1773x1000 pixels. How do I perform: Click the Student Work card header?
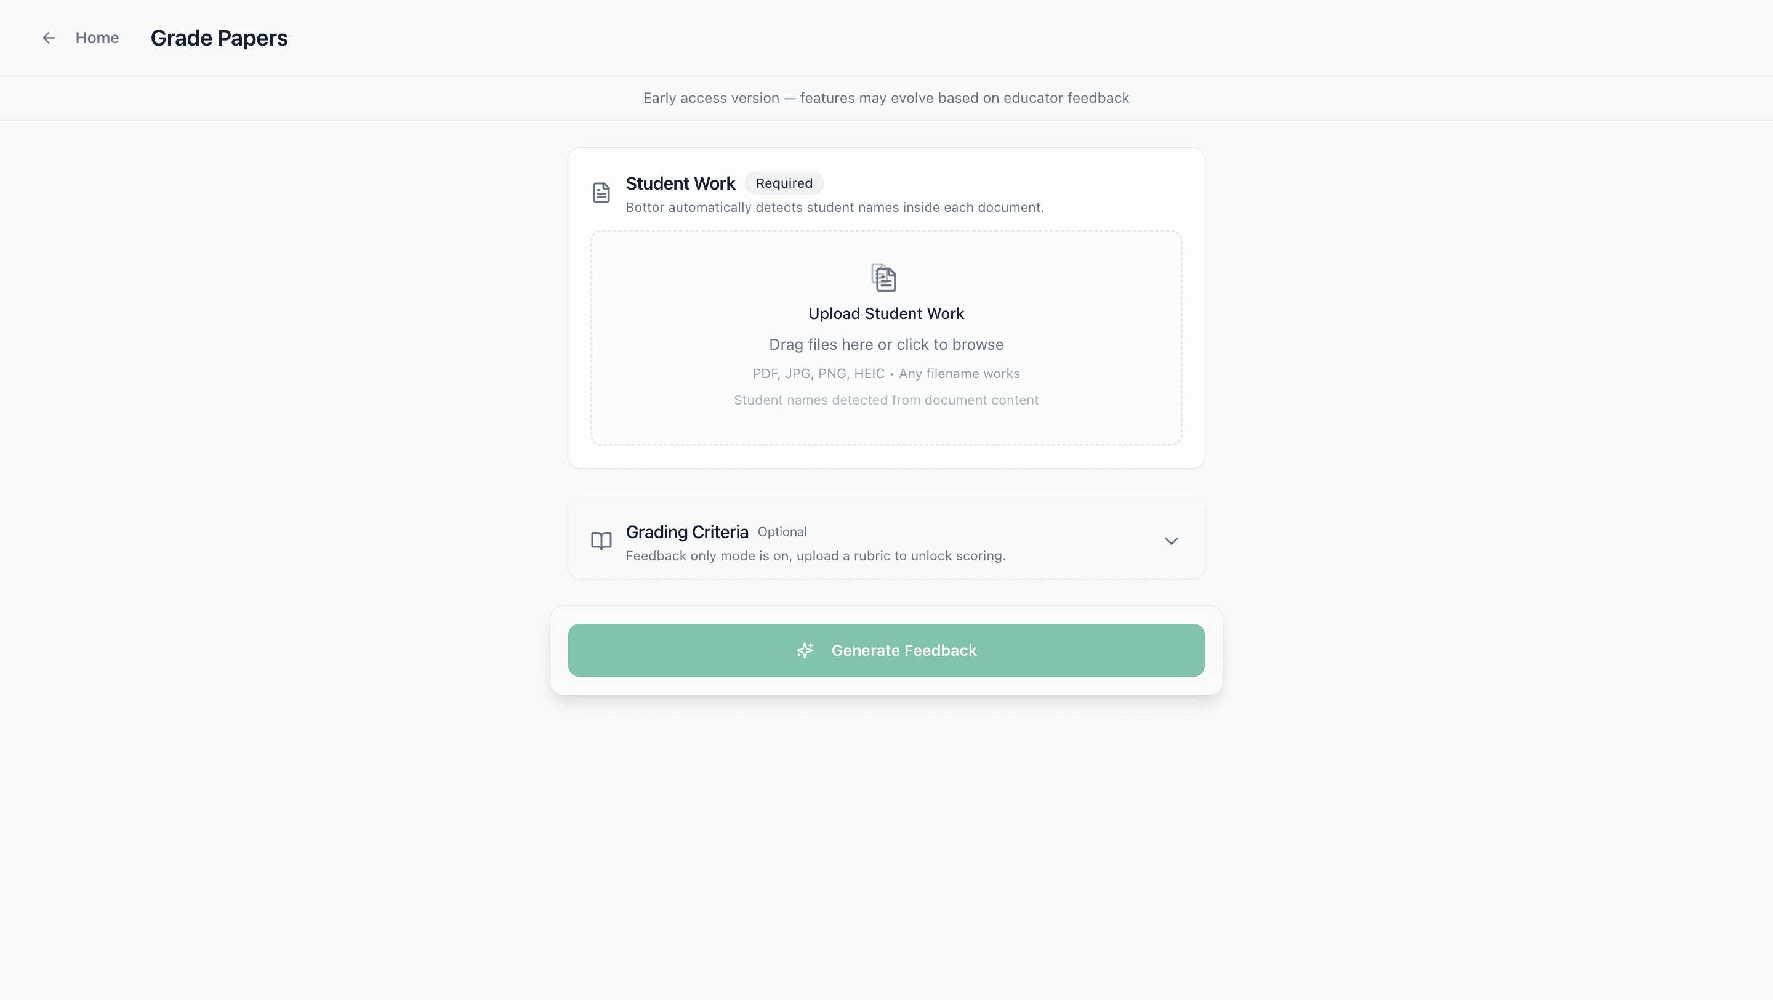[680, 183]
